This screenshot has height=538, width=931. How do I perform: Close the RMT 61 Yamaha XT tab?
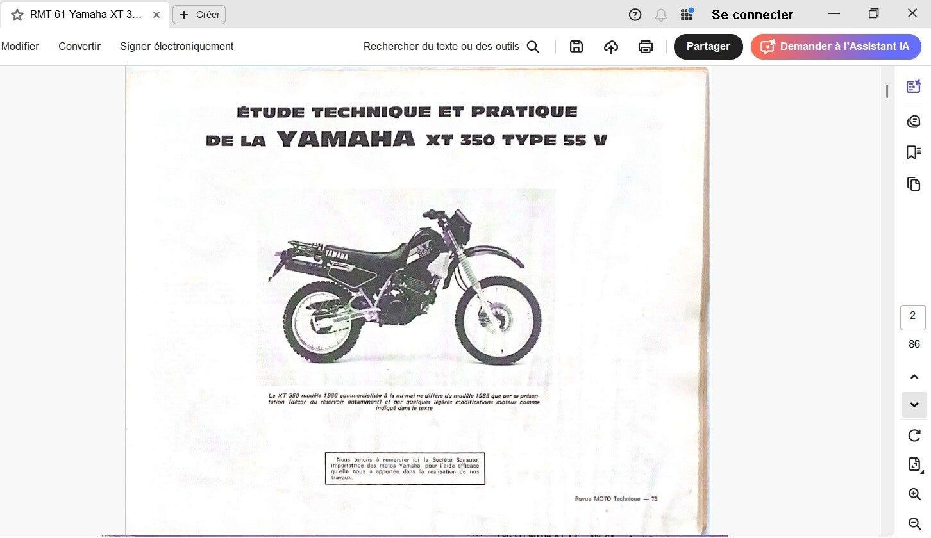coord(156,15)
